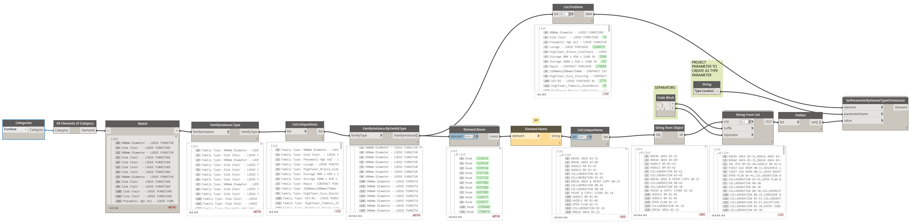Click SetParameterByName value port chevron

882,121
